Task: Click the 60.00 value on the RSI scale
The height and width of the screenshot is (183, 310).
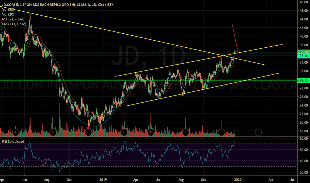Action: pyautogui.click(x=304, y=150)
